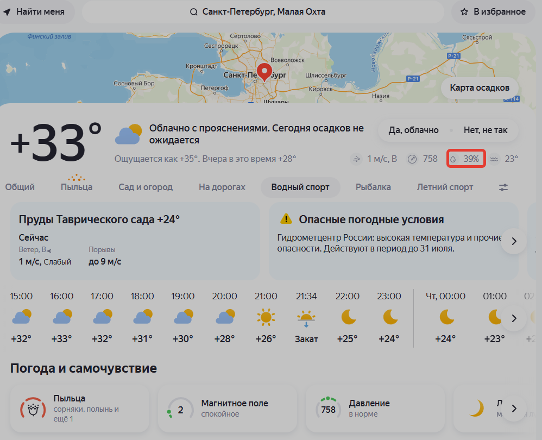Click the location arrow icon in Найти меня
542x440 pixels.
point(7,12)
